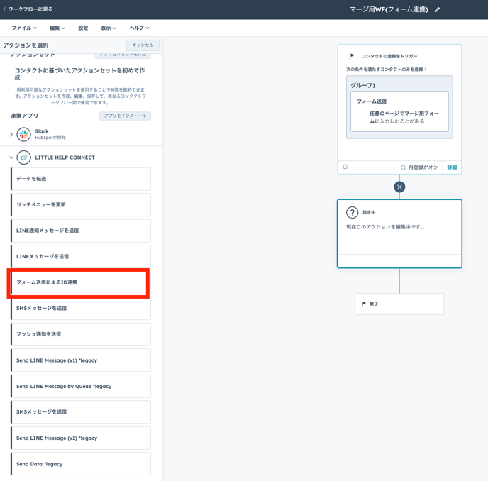Select the フォーム送信によるID連携 action
Image resolution: width=488 pixels, height=481 pixels.
pyautogui.click(x=80, y=282)
